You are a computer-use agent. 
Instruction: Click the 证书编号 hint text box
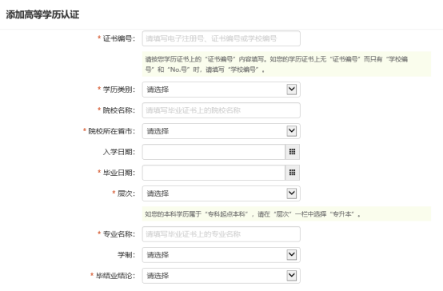(286, 64)
